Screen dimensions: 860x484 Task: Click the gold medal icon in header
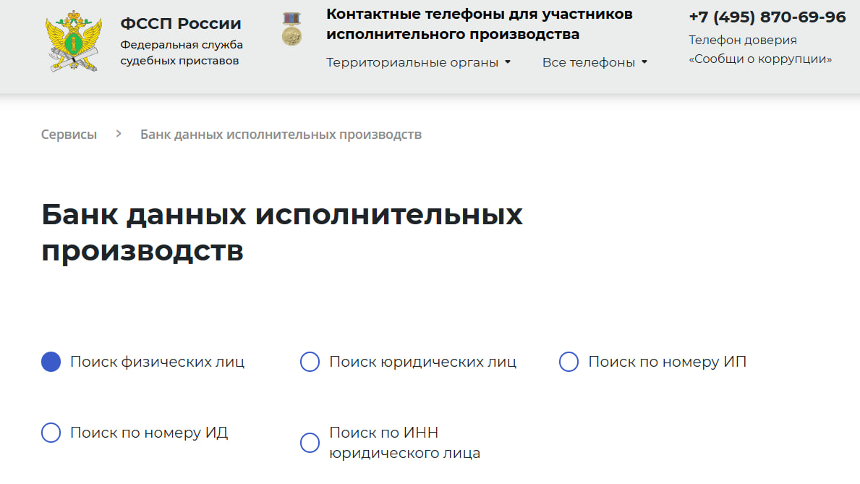(x=291, y=30)
